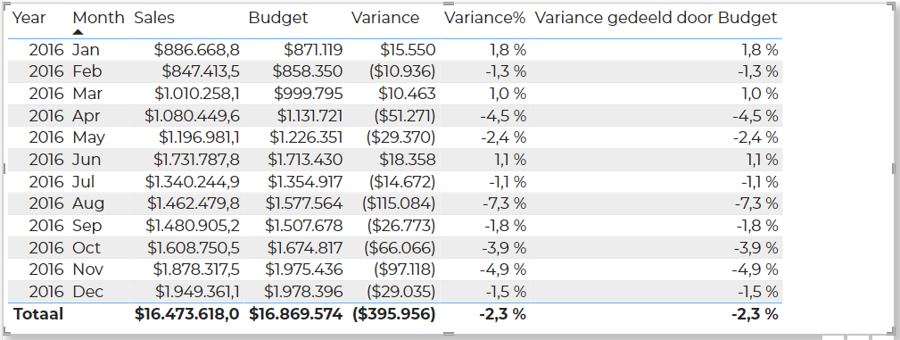The width and height of the screenshot is (900, 340).
Task: Select the Variance column header
Action: coord(385,18)
